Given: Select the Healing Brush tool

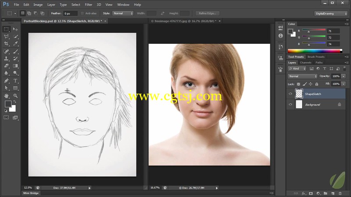Looking at the screenshot, I should (6, 52).
